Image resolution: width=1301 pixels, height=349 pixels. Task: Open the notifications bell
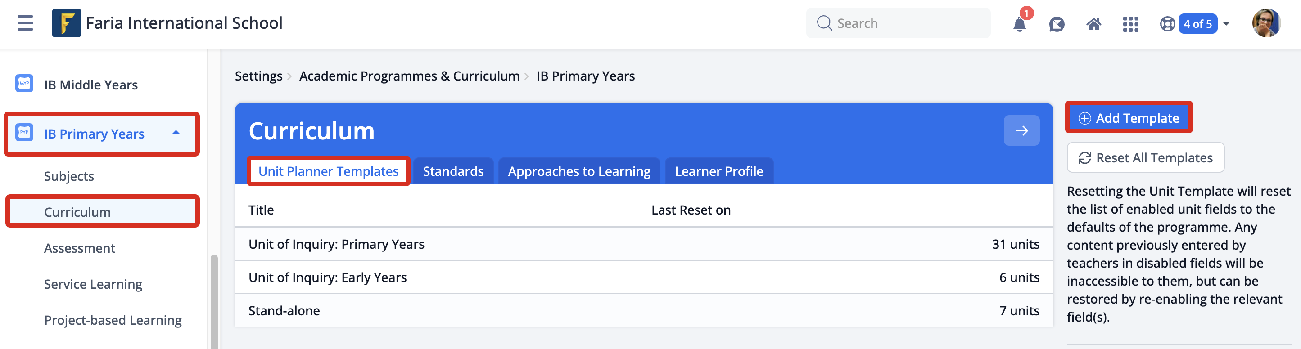(x=1020, y=24)
